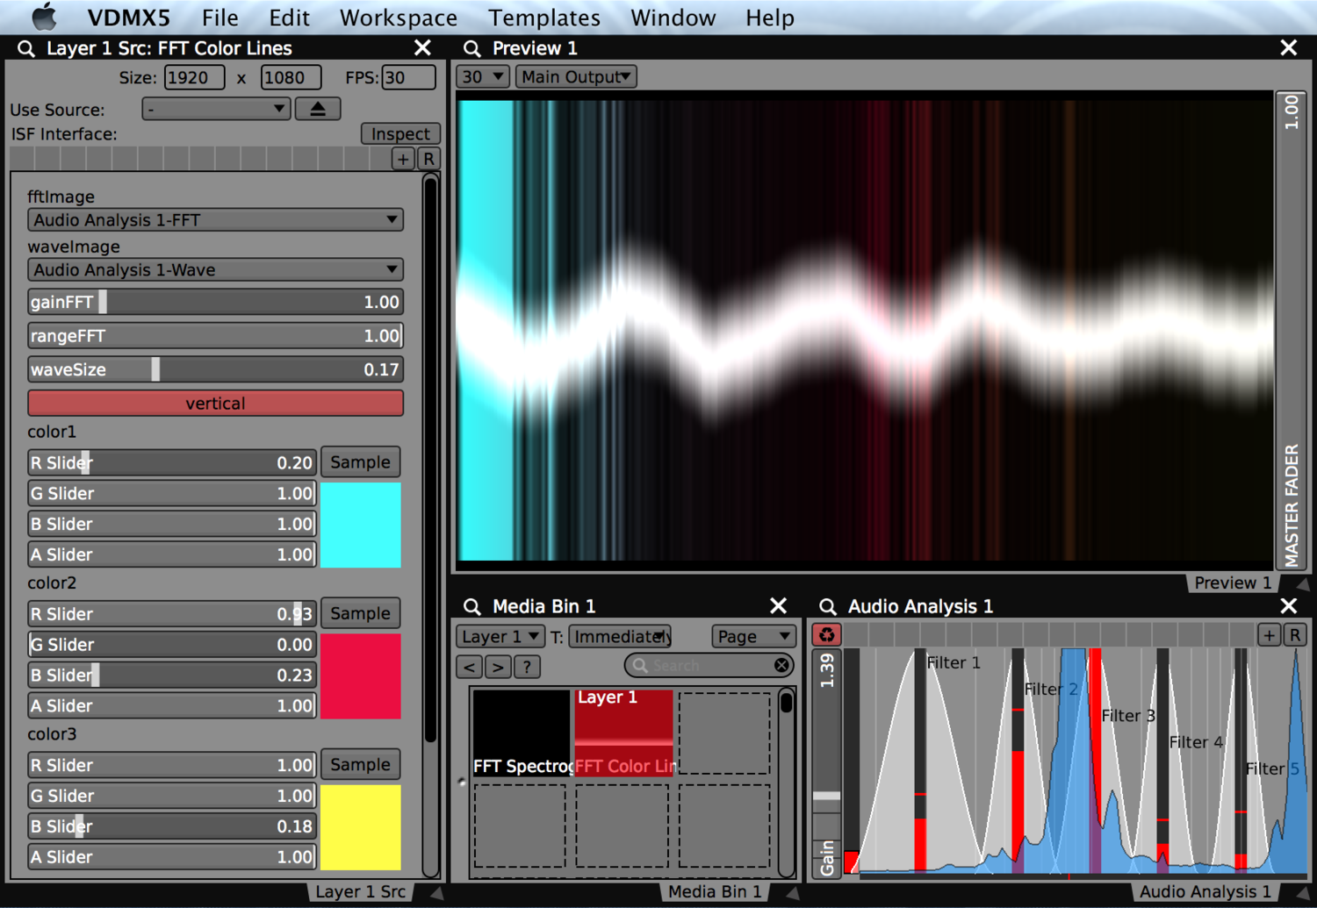Open the Use Source dropdown

click(x=216, y=109)
